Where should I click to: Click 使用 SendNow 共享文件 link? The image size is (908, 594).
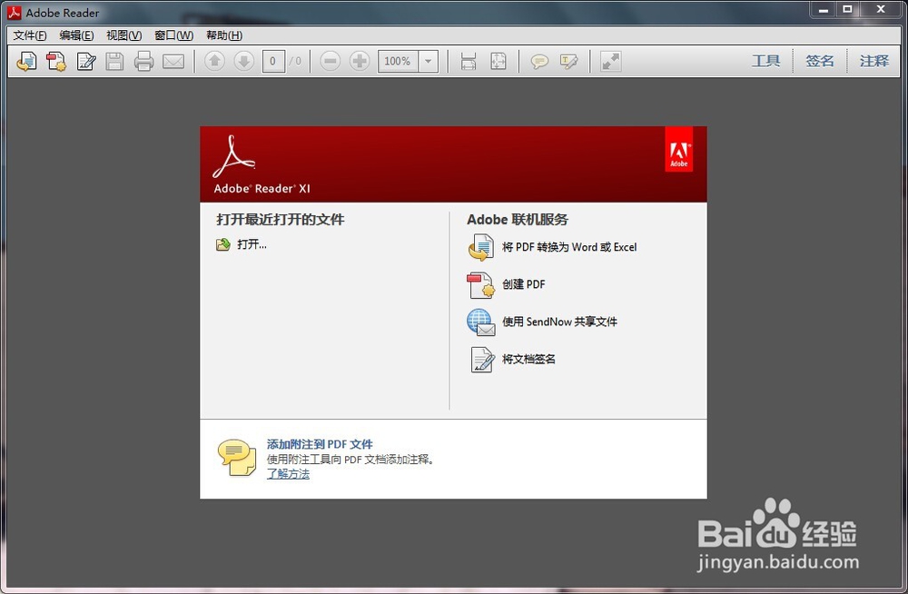point(559,322)
